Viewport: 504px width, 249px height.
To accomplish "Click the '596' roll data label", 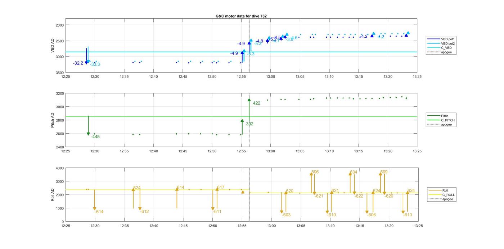I will [315, 172].
